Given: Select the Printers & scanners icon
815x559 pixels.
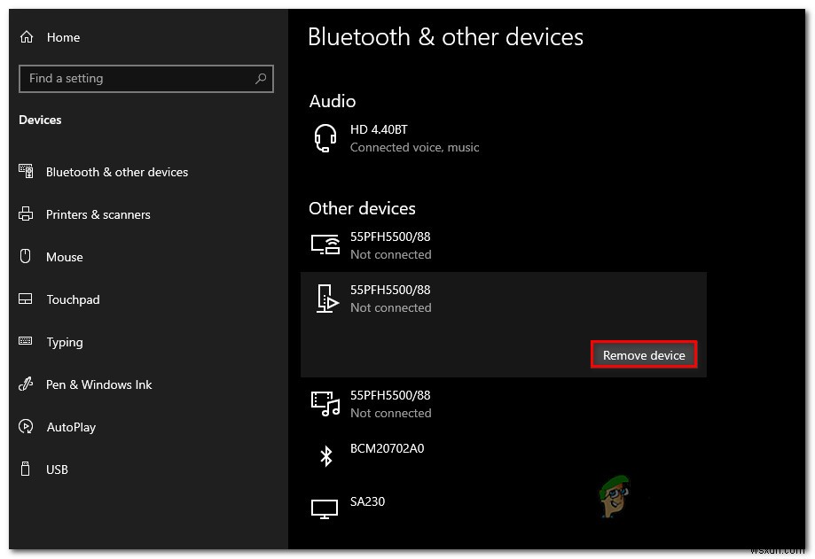Looking at the screenshot, I should (25, 214).
